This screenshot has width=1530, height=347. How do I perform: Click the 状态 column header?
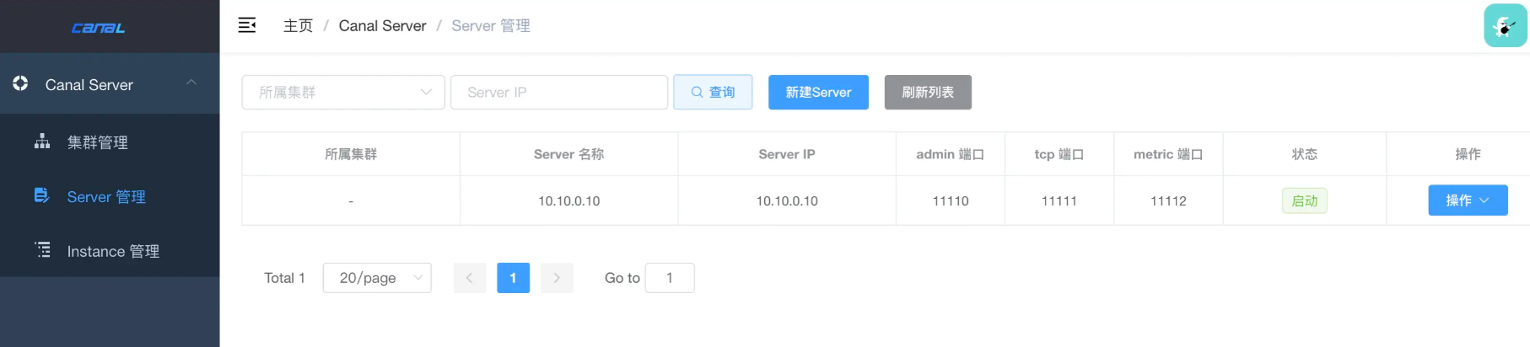tap(1305, 154)
